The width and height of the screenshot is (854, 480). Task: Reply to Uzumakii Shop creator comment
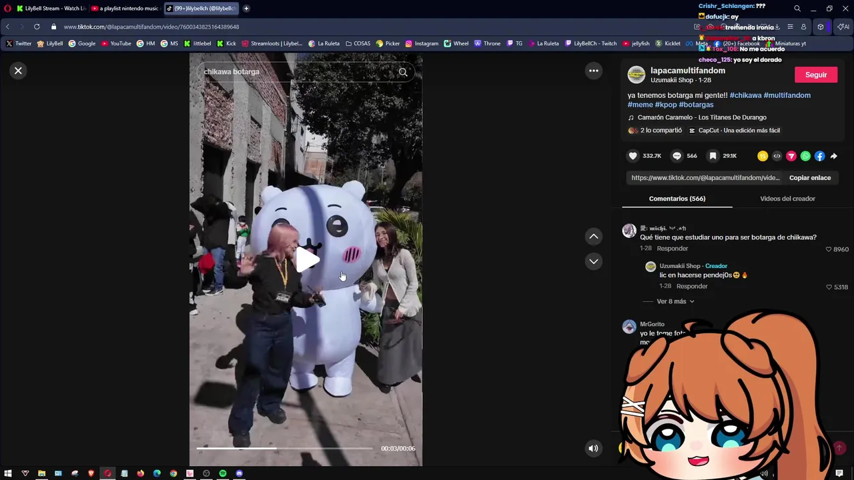[692, 286]
